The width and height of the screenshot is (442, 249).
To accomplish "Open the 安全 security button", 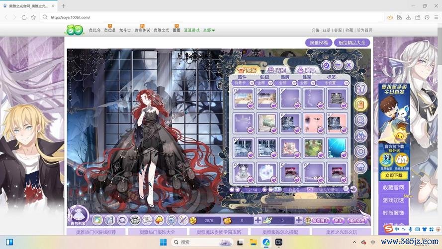I will click(x=338, y=221).
